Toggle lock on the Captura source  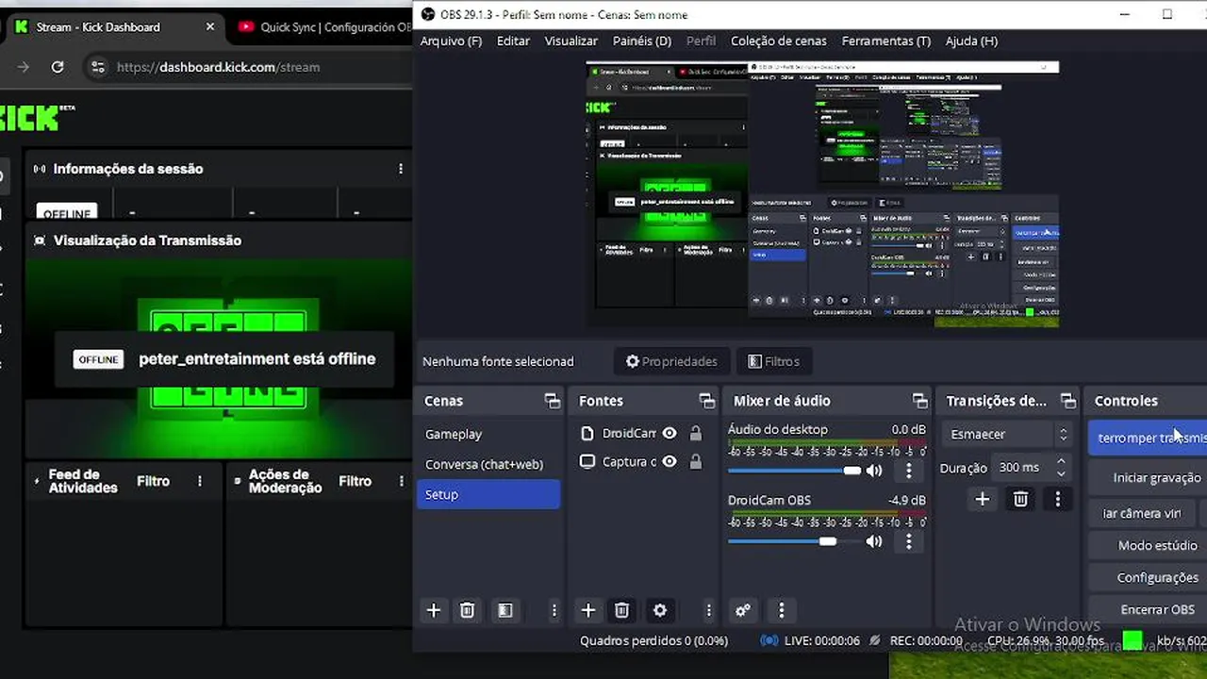695,462
